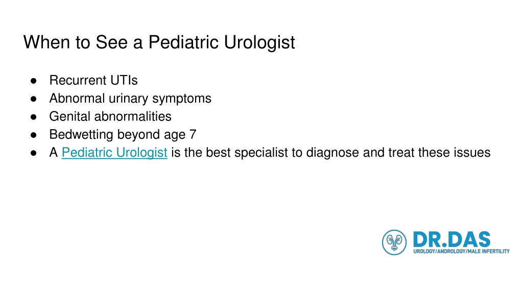Click the slide title 'When to See'
523x294 pixels.
pyautogui.click(x=76, y=42)
